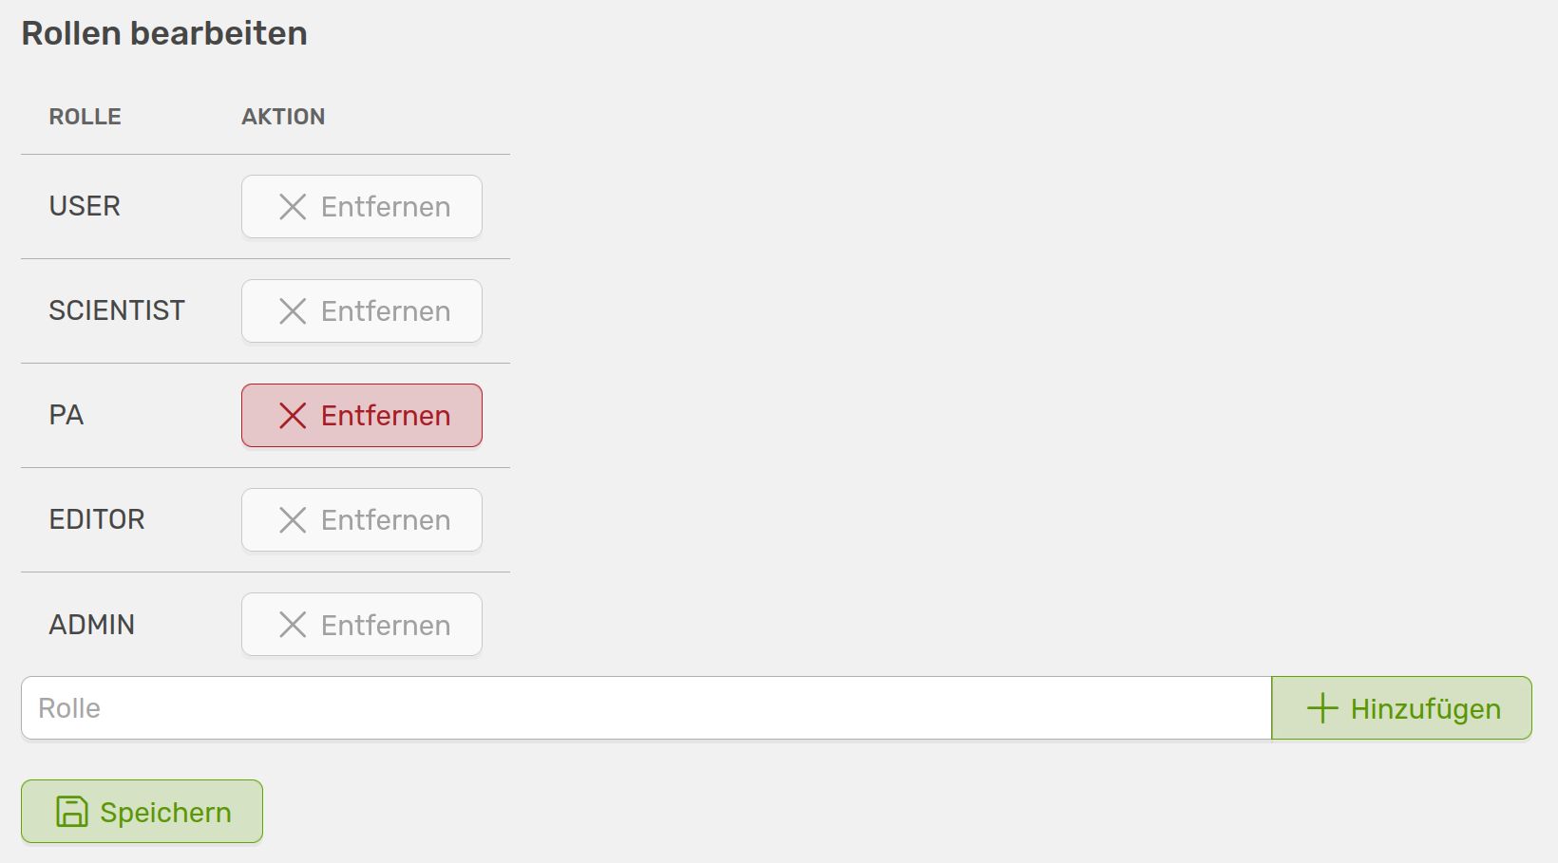The height and width of the screenshot is (863, 1558).
Task: Click the Hinzufügen button
Action: [x=1401, y=708]
